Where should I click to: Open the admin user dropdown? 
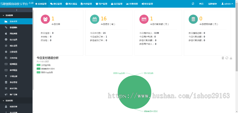coord(227,4)
